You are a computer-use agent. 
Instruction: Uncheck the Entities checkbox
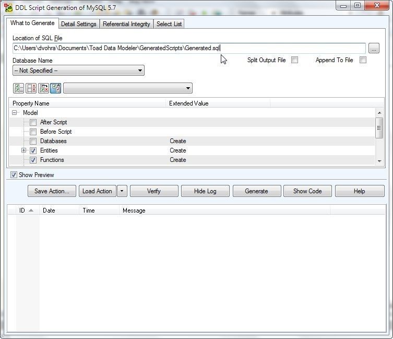tap(33, 150)
